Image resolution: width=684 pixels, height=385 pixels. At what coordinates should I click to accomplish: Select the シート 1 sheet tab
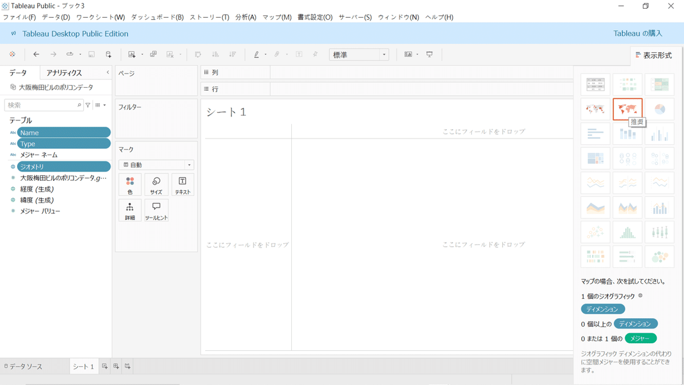pos(83,366)
